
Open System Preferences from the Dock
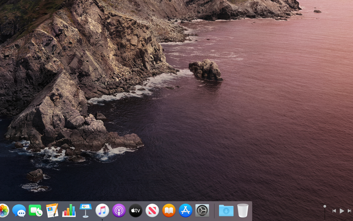click(202, 211)
